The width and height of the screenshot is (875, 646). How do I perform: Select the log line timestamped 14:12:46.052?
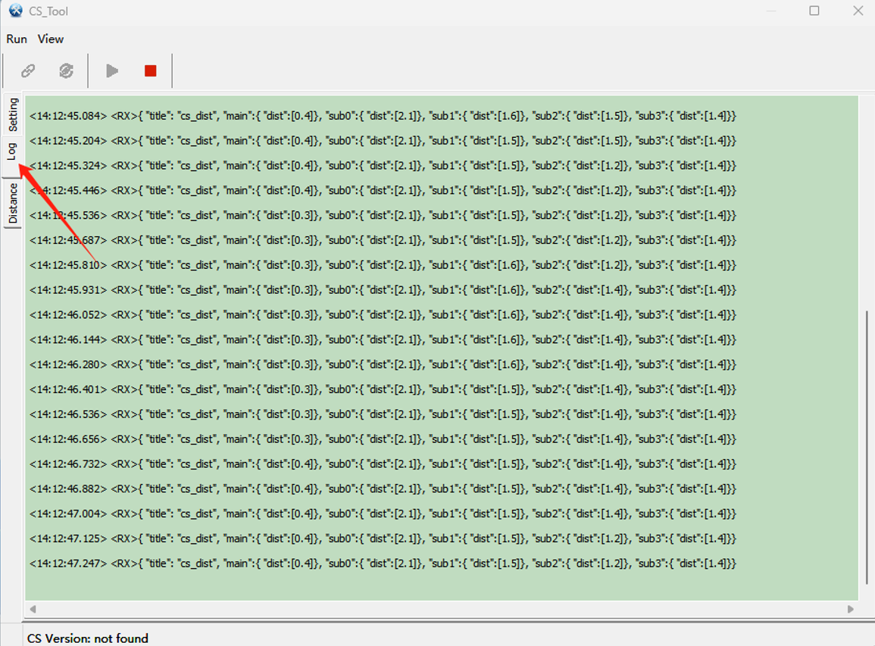tap(383, 315)
